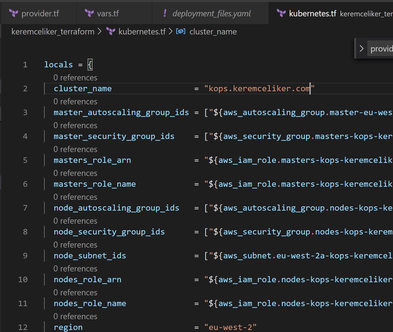Expand the find widget's replace toggle chevron

pos(361,49)
